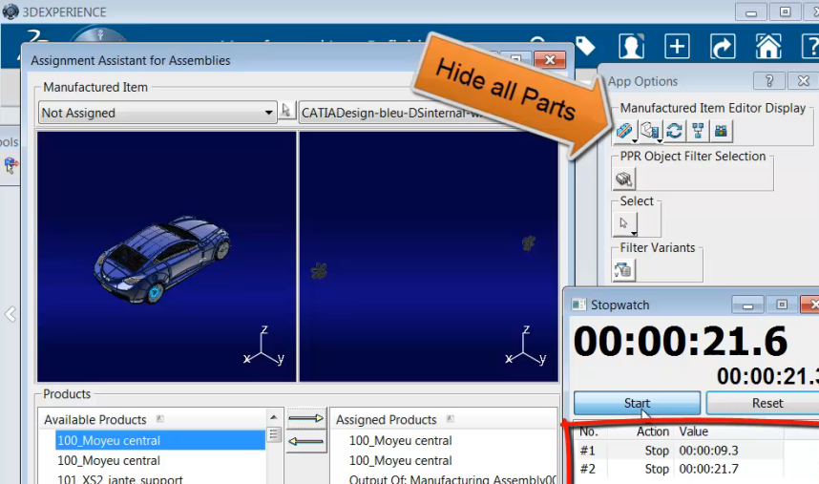Close the Assignment Assistant for Assemblies dialog
819x484 pixels.
tap(550, 59)
